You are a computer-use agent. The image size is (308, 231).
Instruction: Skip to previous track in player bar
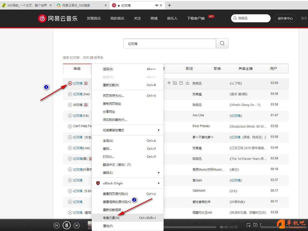pos(57,225)
